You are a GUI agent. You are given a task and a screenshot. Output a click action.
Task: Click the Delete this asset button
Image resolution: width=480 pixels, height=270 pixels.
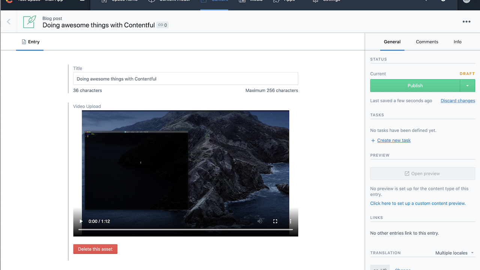[x=95, y=249]
